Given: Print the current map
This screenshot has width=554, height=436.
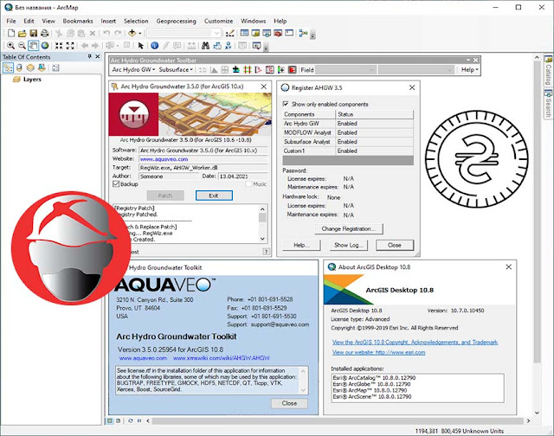Looking at the screenshot, I should [44, 33].
